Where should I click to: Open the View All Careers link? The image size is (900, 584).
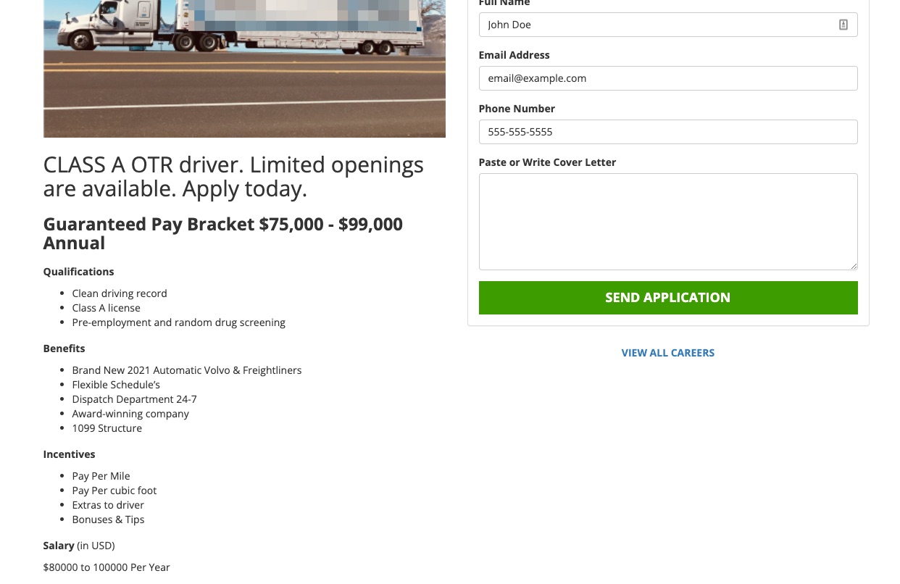[x=667, y=353]
